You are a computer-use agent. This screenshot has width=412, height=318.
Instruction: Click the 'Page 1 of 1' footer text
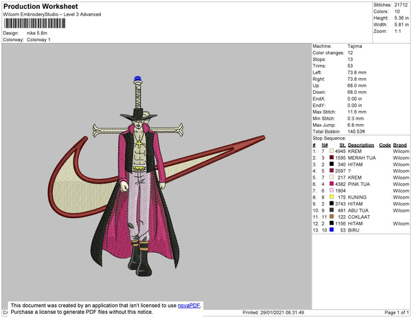tap(396, 313)
